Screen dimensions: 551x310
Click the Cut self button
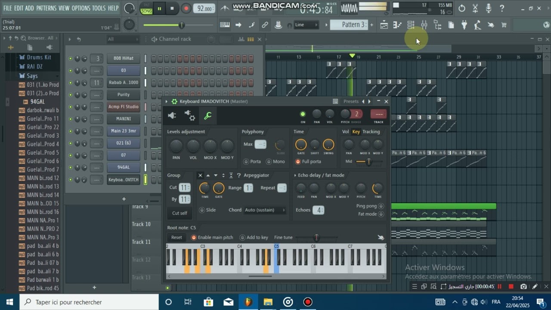[x=180, y=213]
